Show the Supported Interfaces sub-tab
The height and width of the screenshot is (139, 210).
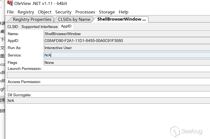click(x=40, y=27)
